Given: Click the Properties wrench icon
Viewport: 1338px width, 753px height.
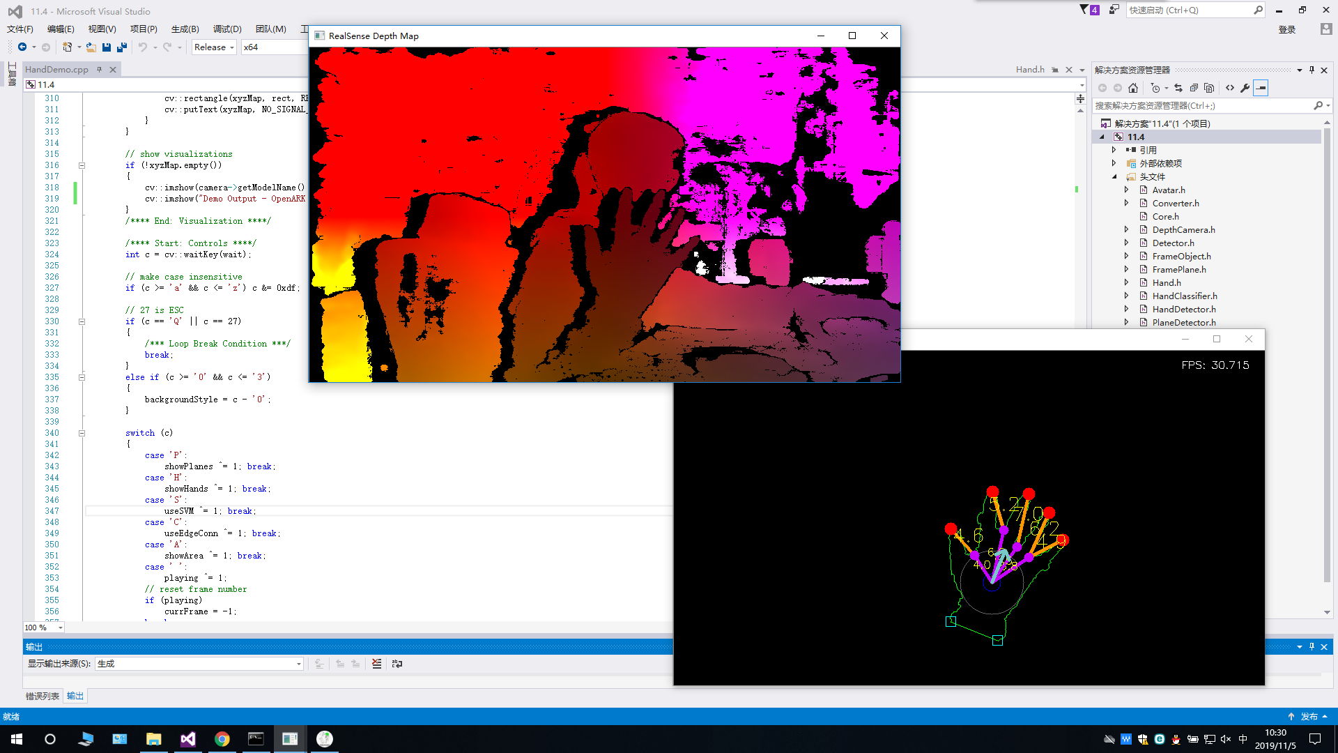Looking at the screenshot, I should pos(1245,88).
